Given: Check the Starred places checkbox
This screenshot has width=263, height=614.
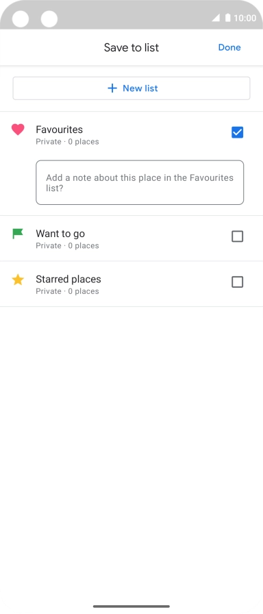Looking at the screenshot, I should coord(237,282).
